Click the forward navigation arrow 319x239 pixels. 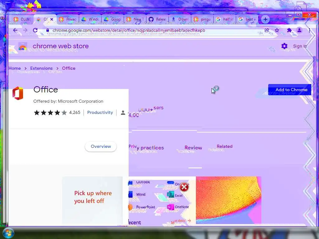pos(25,30)
